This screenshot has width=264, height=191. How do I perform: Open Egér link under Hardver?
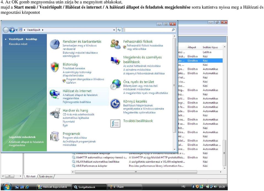pos(65,125)
